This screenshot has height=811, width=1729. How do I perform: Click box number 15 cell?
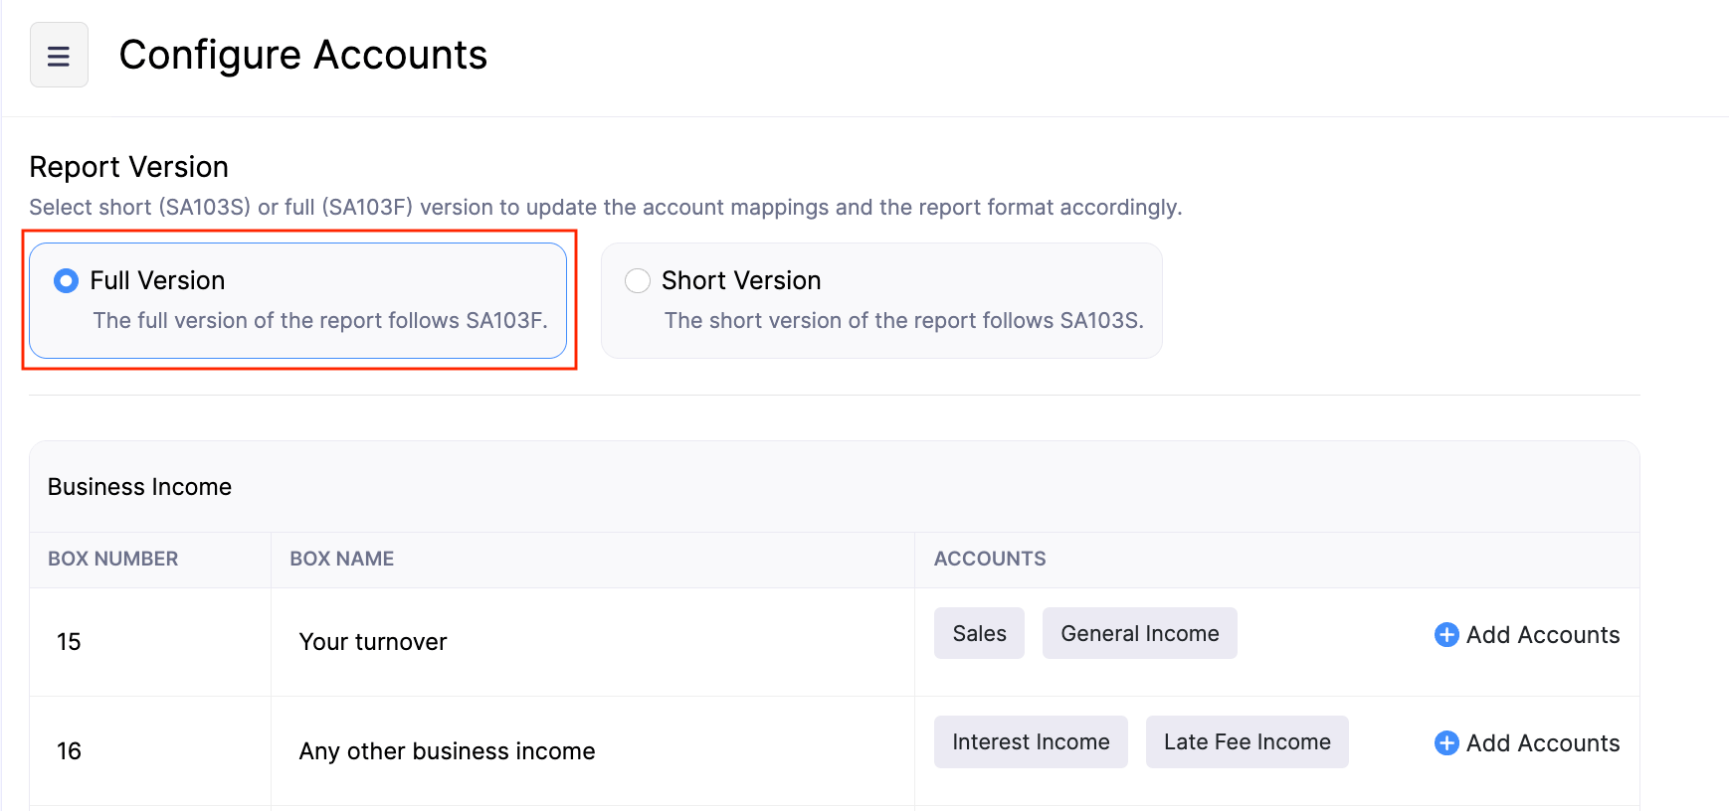(69, 642)
